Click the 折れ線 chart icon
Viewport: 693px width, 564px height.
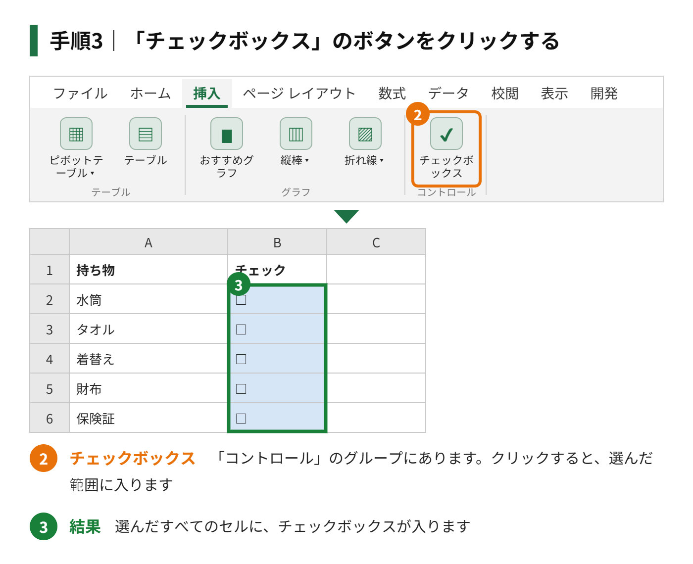click(x=365, y=134)
